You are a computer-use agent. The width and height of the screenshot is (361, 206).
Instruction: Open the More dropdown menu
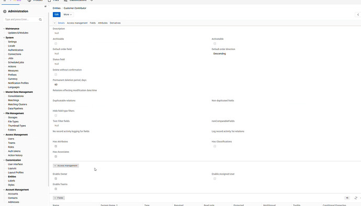pyautogui.click(x=67, y=15)
